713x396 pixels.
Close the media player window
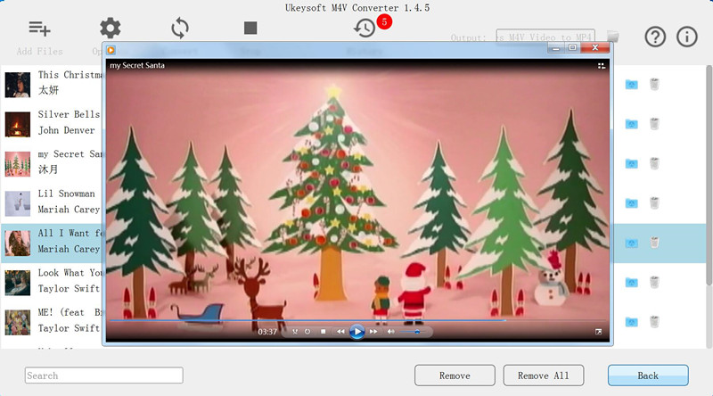click(x=595, y=47)
